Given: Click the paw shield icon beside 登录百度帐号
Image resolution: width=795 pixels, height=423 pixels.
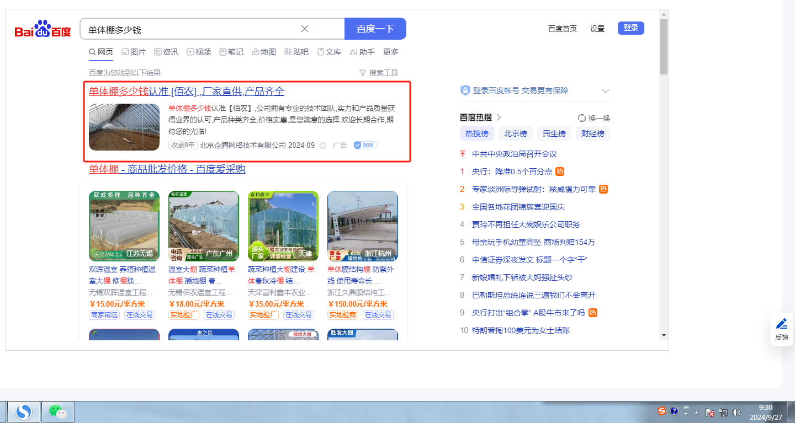Looking at the screenshot, I should (x=465, y=90).
